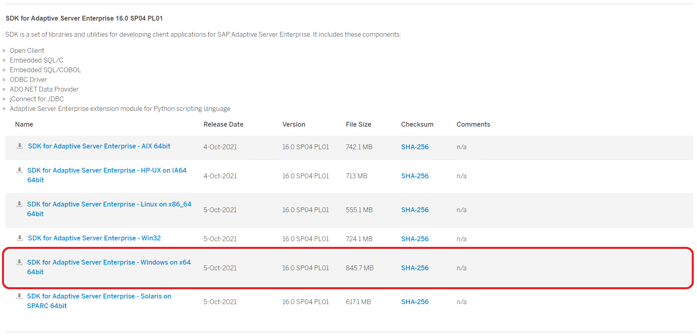Viewport: 697px width, 336px height.
Task: Click the 713 MB file size value
Action: click(x=357, y=176)
